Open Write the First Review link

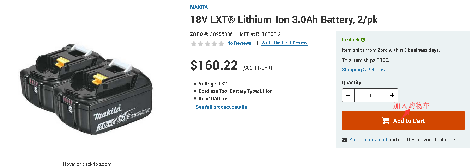(284, 43)
